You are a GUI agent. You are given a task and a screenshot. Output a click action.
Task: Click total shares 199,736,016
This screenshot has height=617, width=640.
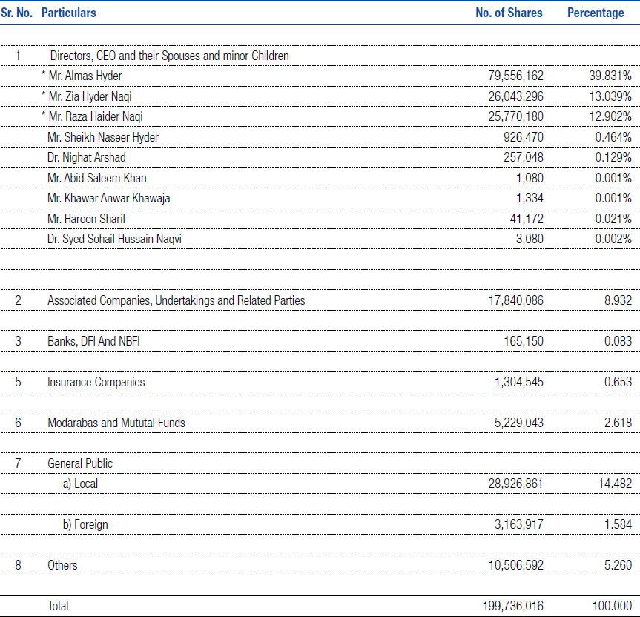pos(513,607)
